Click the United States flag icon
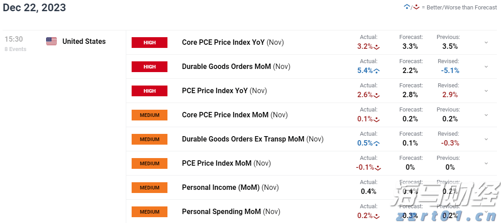The width and height of the screenshot is (501, 223). click(51, 41)
